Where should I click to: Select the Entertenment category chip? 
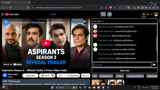[x=106, y=76]
